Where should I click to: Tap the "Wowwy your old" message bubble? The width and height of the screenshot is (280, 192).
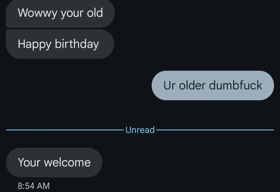click(x=60, y=13)
